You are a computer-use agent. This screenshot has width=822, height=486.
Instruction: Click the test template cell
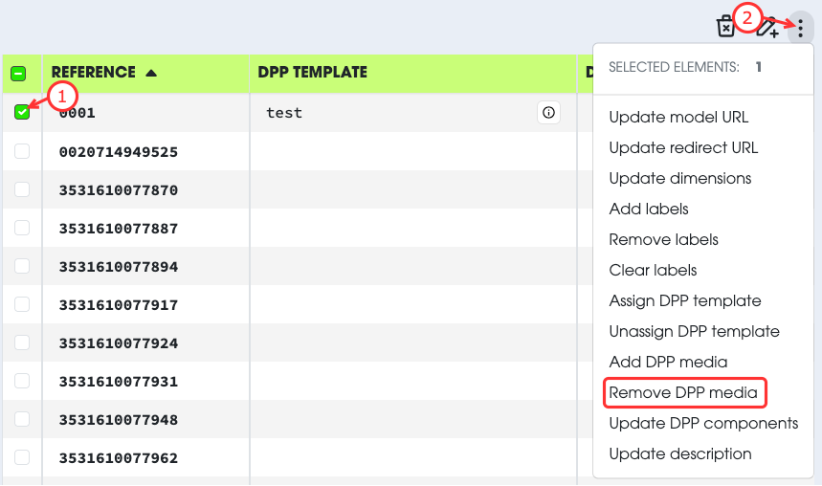pos(284,113)
